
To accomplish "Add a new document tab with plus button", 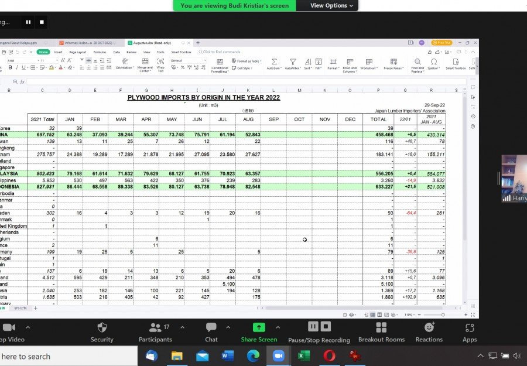I will [x=198, y=43].
